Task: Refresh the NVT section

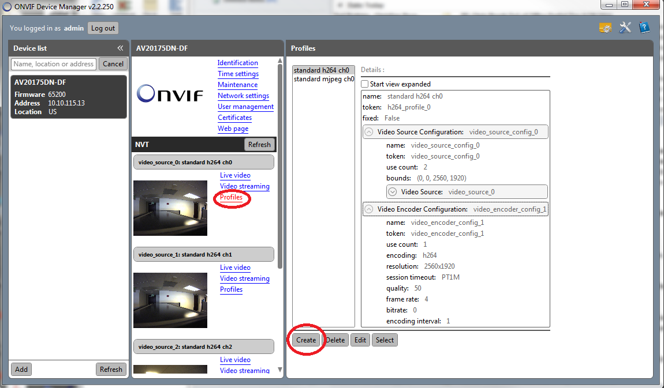Action: click(259, 145)
